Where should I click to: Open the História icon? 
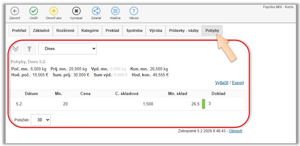(x=115, y=11)
